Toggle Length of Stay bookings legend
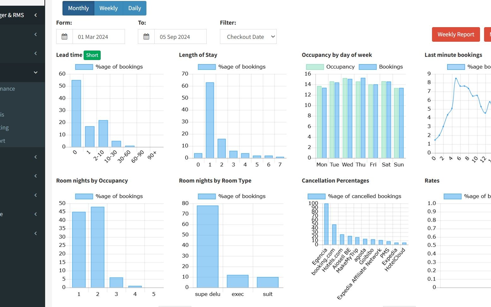Image resolution: width=491 pixels, height=307 pixels. 232,67
